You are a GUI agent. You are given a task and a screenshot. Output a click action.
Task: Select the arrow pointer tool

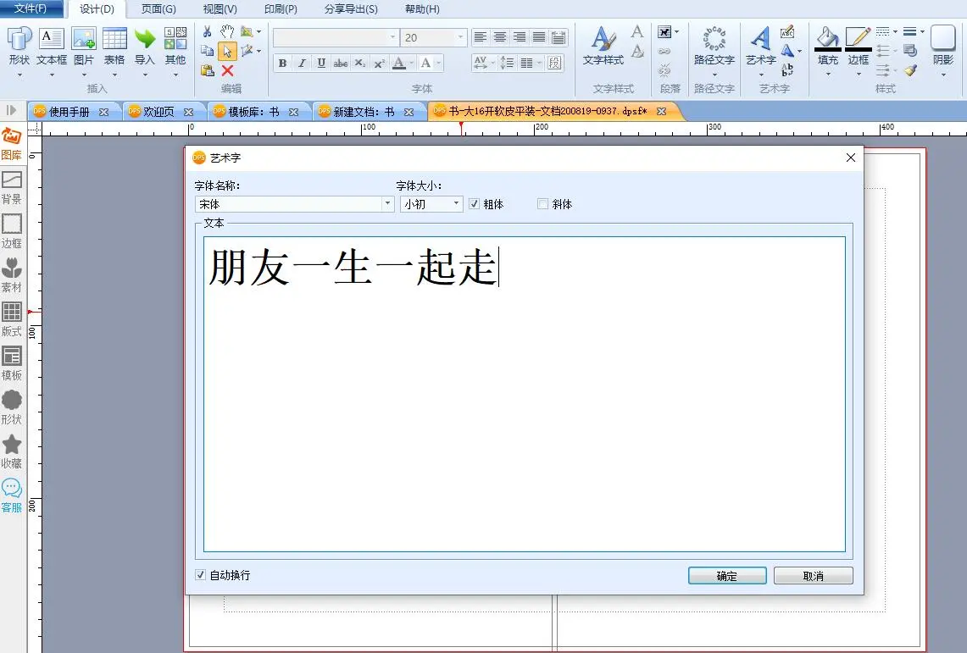tap(228, 51)
